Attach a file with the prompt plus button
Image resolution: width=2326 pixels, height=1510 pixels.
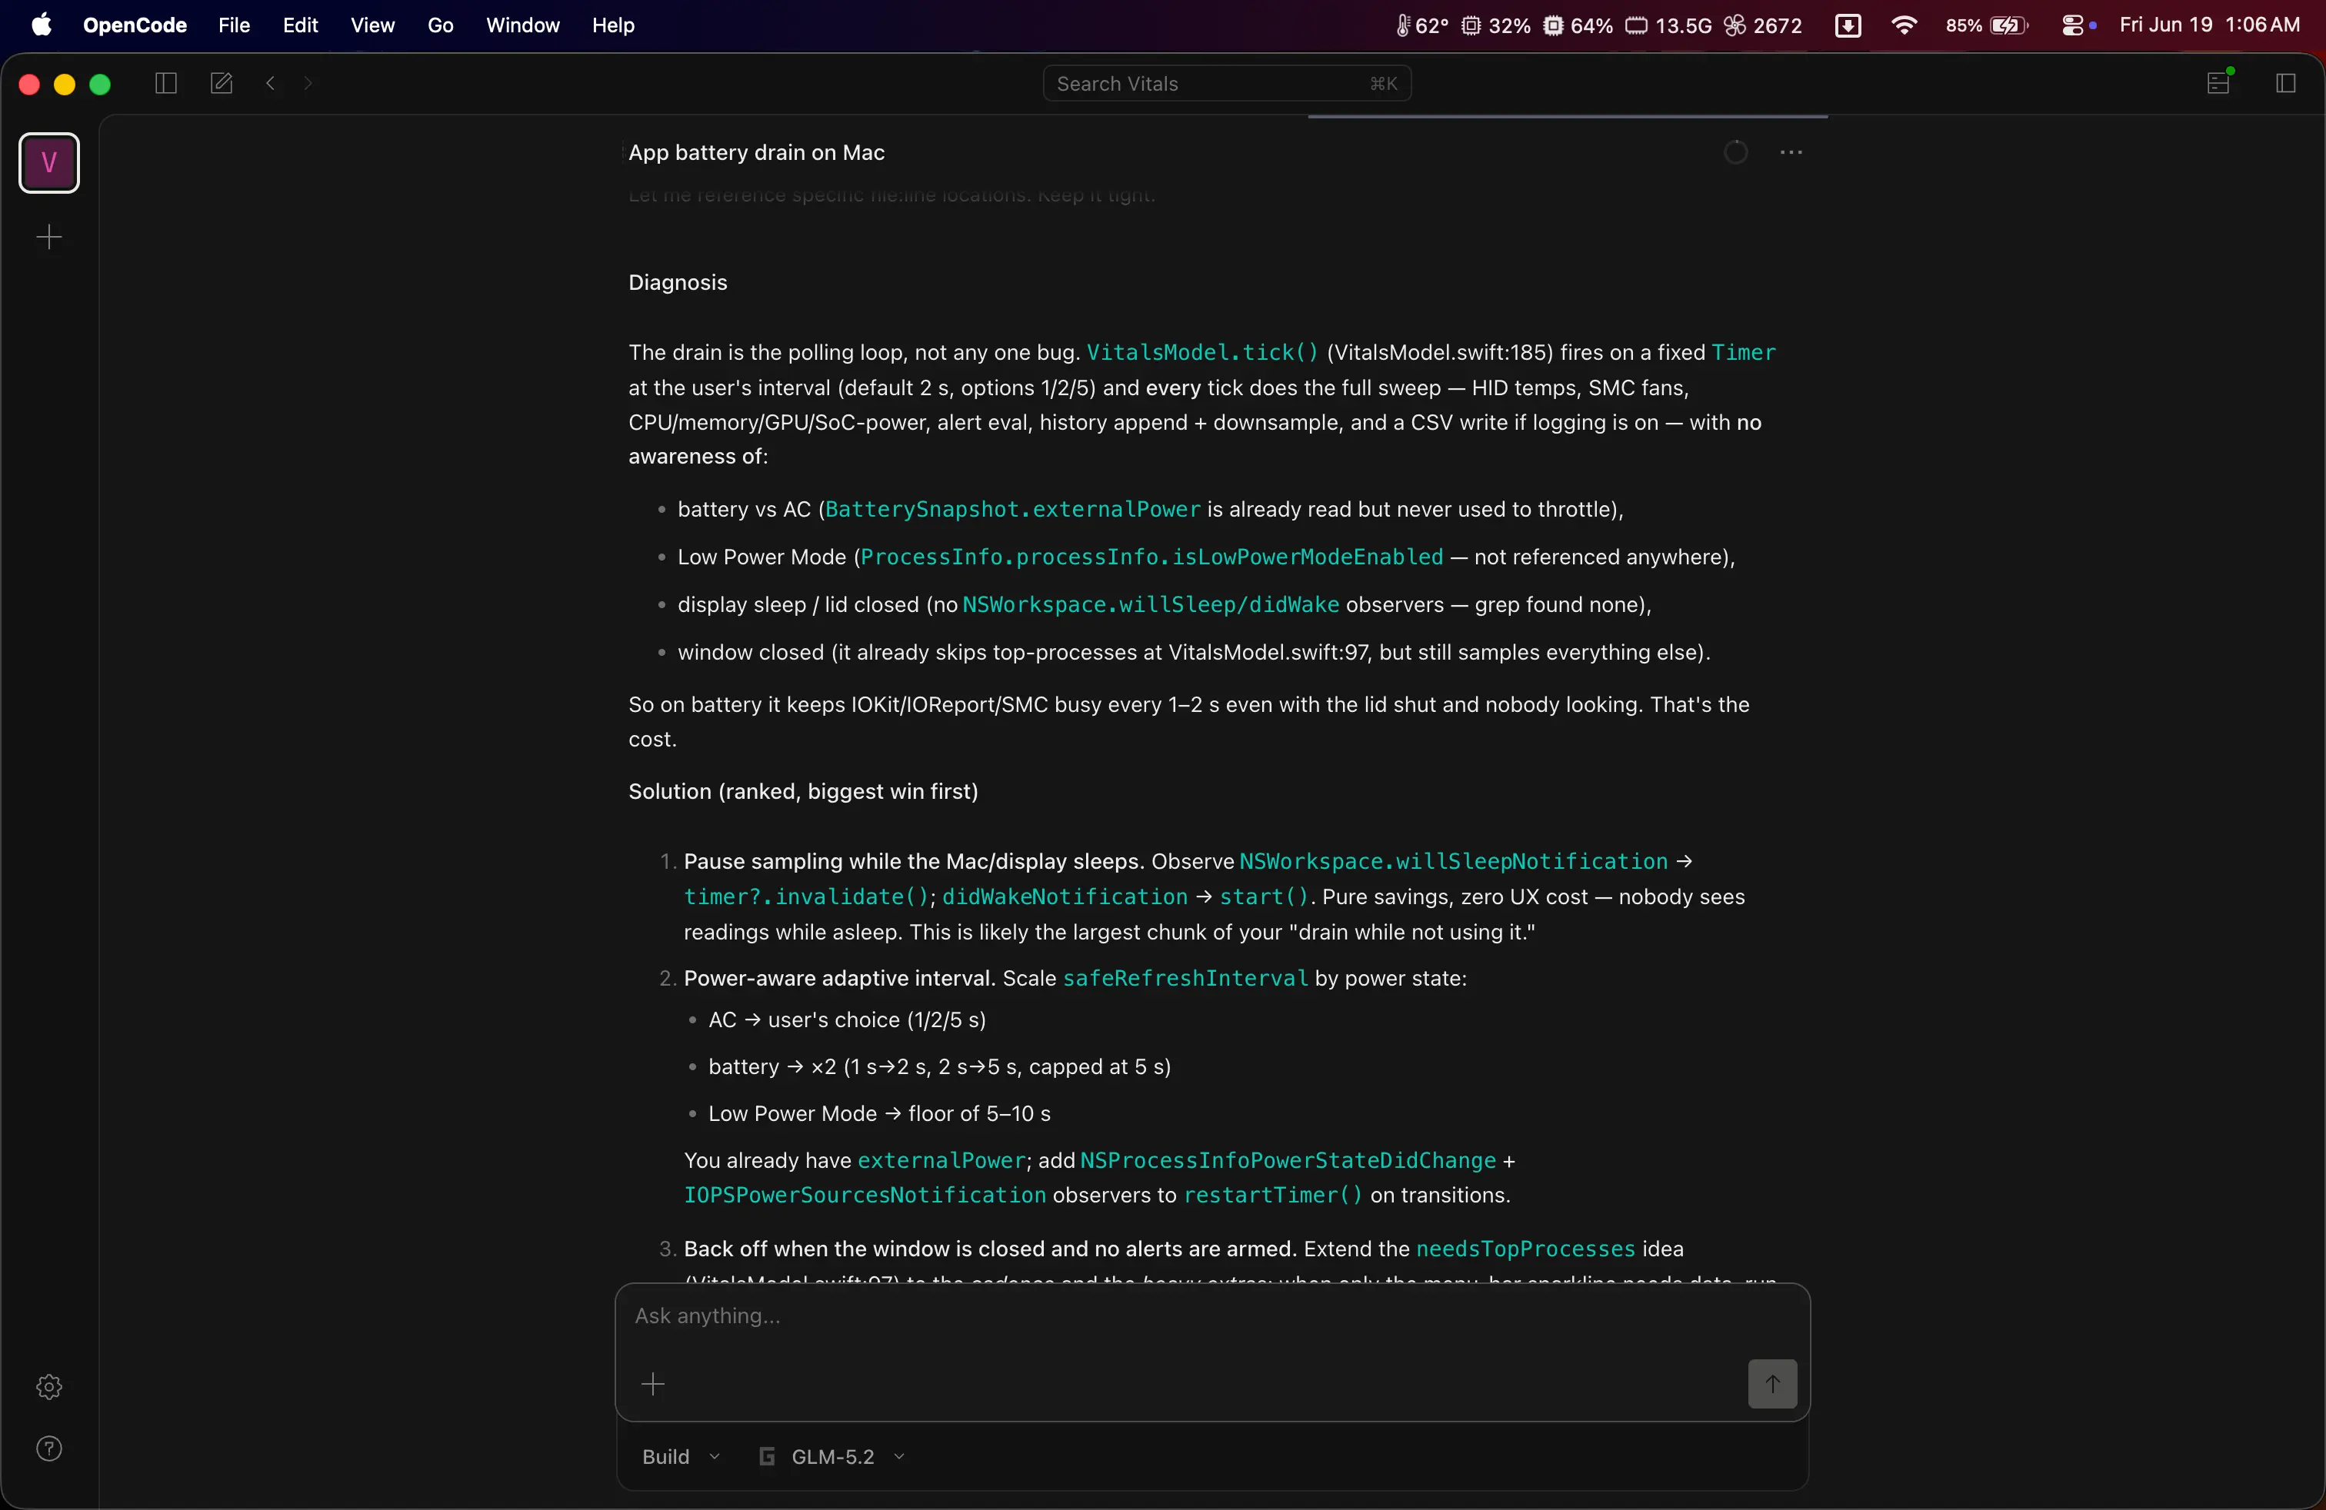click(x=653, y=1383)
